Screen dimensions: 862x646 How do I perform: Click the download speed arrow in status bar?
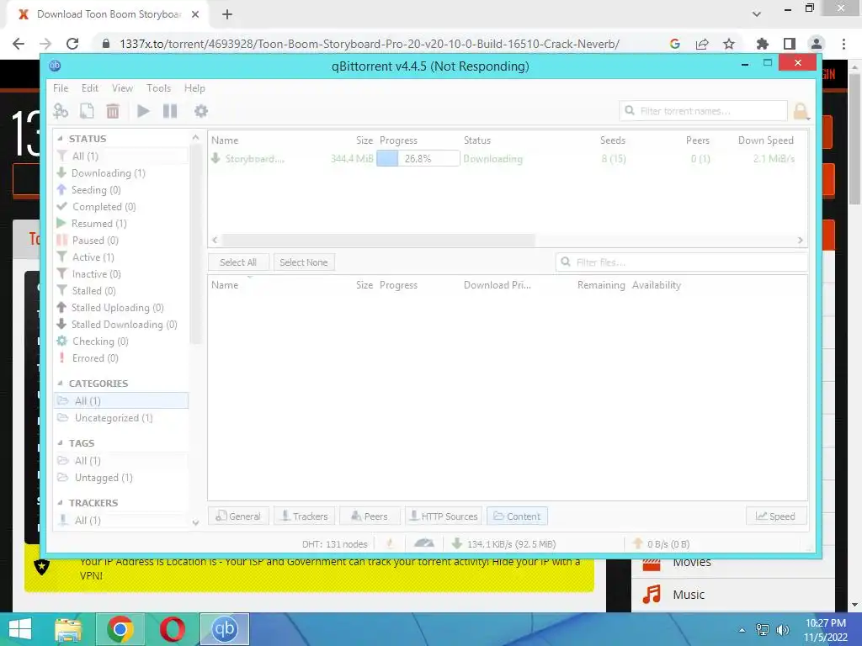point(456,544)
